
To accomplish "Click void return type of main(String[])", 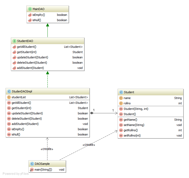I will pyautogui.click(x=61, y=170).
